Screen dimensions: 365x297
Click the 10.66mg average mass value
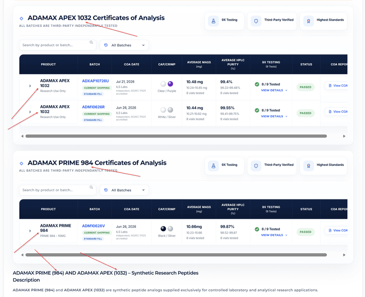[194, 227]
